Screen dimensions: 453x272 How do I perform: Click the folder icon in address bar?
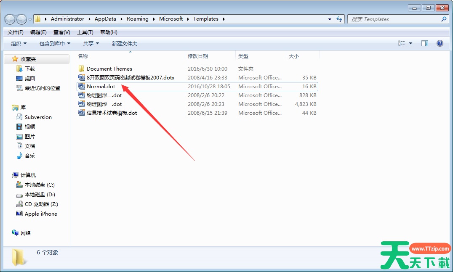(37, 19)
